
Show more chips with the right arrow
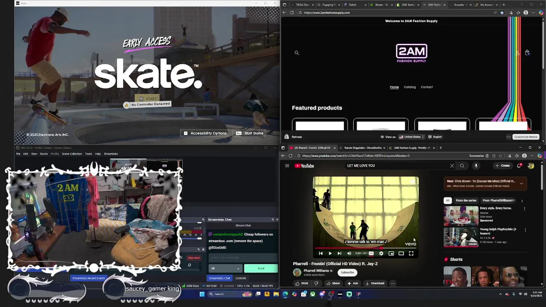tap(522, 201)
